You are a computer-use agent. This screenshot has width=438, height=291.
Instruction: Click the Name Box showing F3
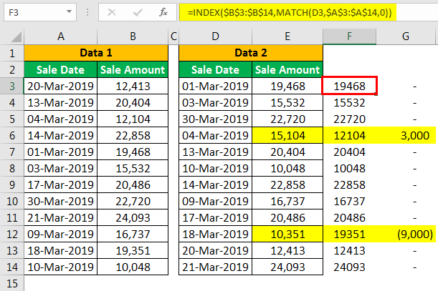pyautogui.click(x=40, y=12)
